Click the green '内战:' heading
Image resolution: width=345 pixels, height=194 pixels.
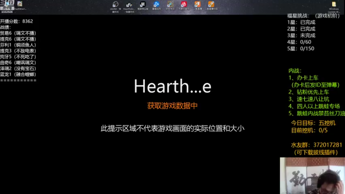click(x=295, y=71)
